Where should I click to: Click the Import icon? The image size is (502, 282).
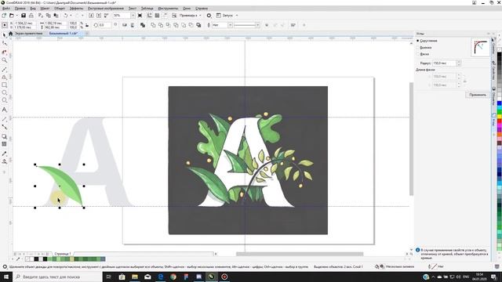91,16
